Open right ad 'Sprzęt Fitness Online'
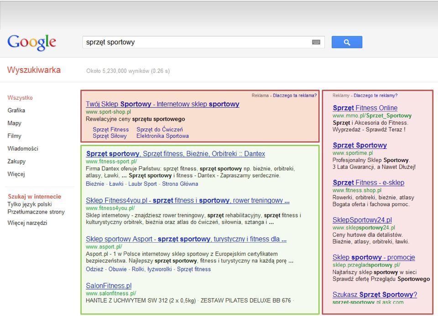The width and height of the screenshot is (438, 316). [365, 108]
